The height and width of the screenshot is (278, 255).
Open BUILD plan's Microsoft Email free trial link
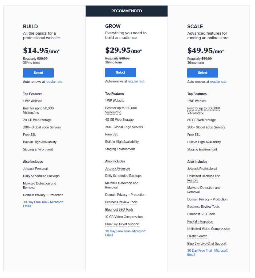(43, 204)
